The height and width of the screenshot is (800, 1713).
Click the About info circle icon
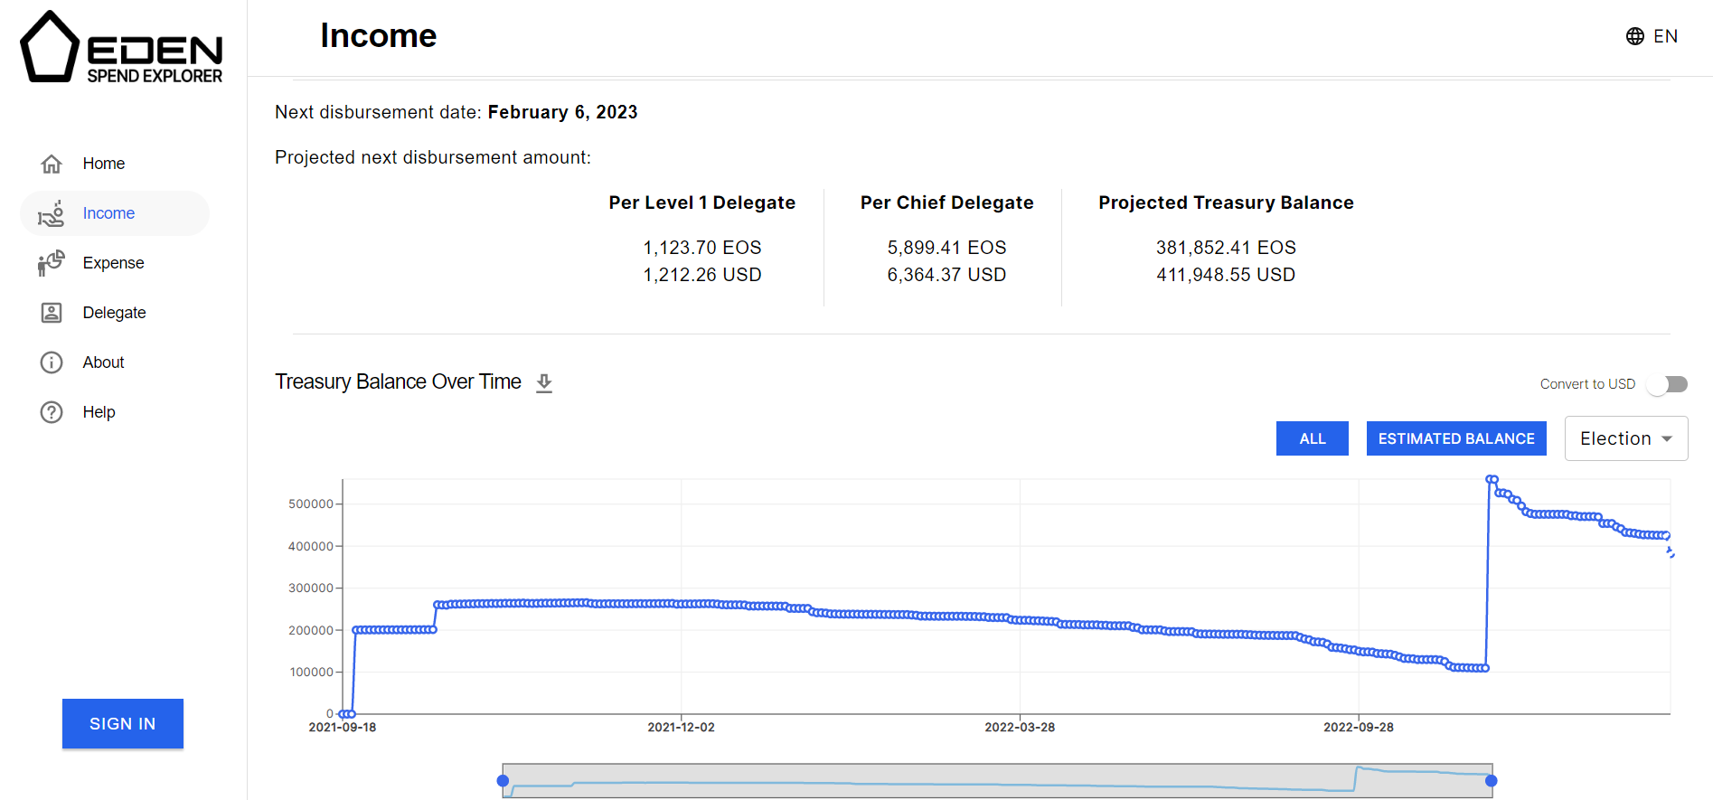coord(52,362)
